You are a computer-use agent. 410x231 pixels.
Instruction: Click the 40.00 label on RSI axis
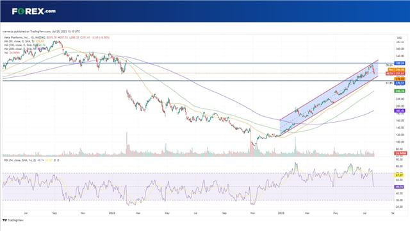tap(400, 193)
